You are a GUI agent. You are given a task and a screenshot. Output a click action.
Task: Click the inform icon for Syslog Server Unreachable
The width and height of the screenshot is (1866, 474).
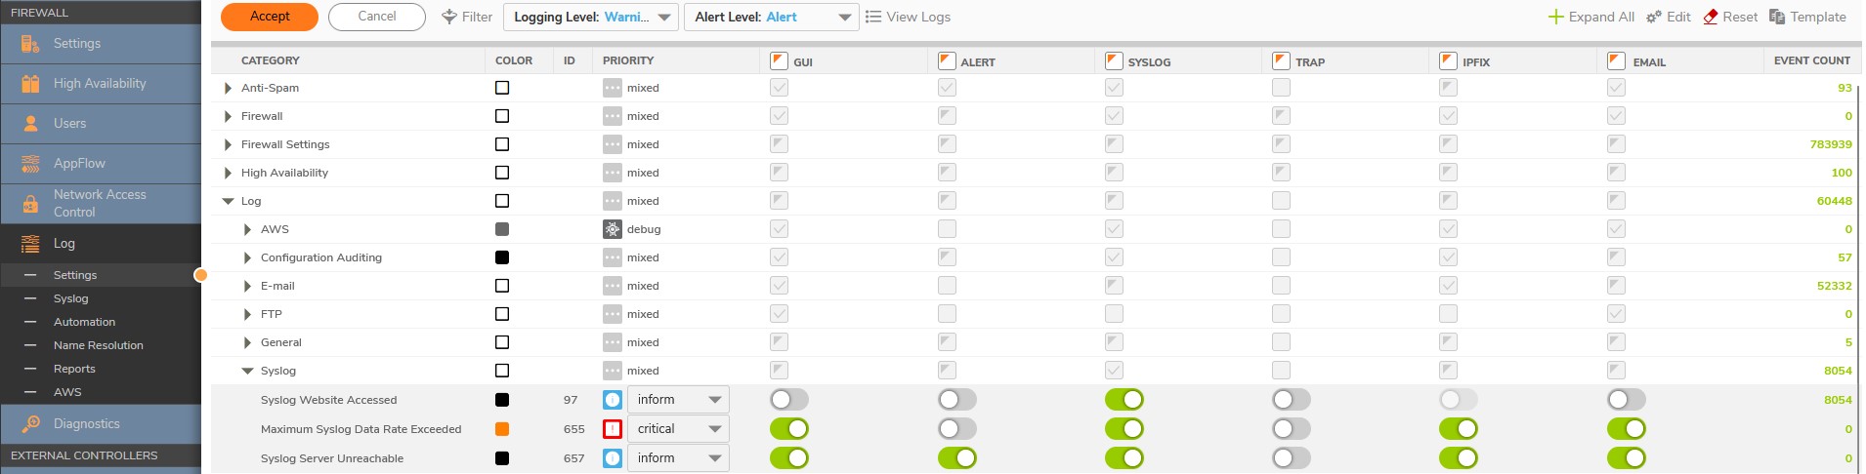pyautogui.click(x=613, y=458)
